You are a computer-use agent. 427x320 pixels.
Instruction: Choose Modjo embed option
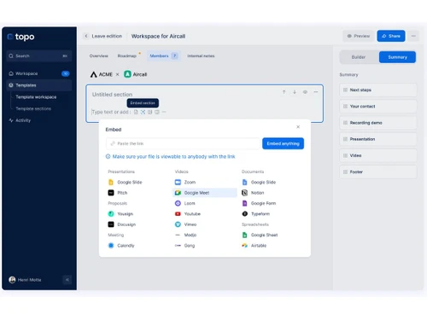185,235
